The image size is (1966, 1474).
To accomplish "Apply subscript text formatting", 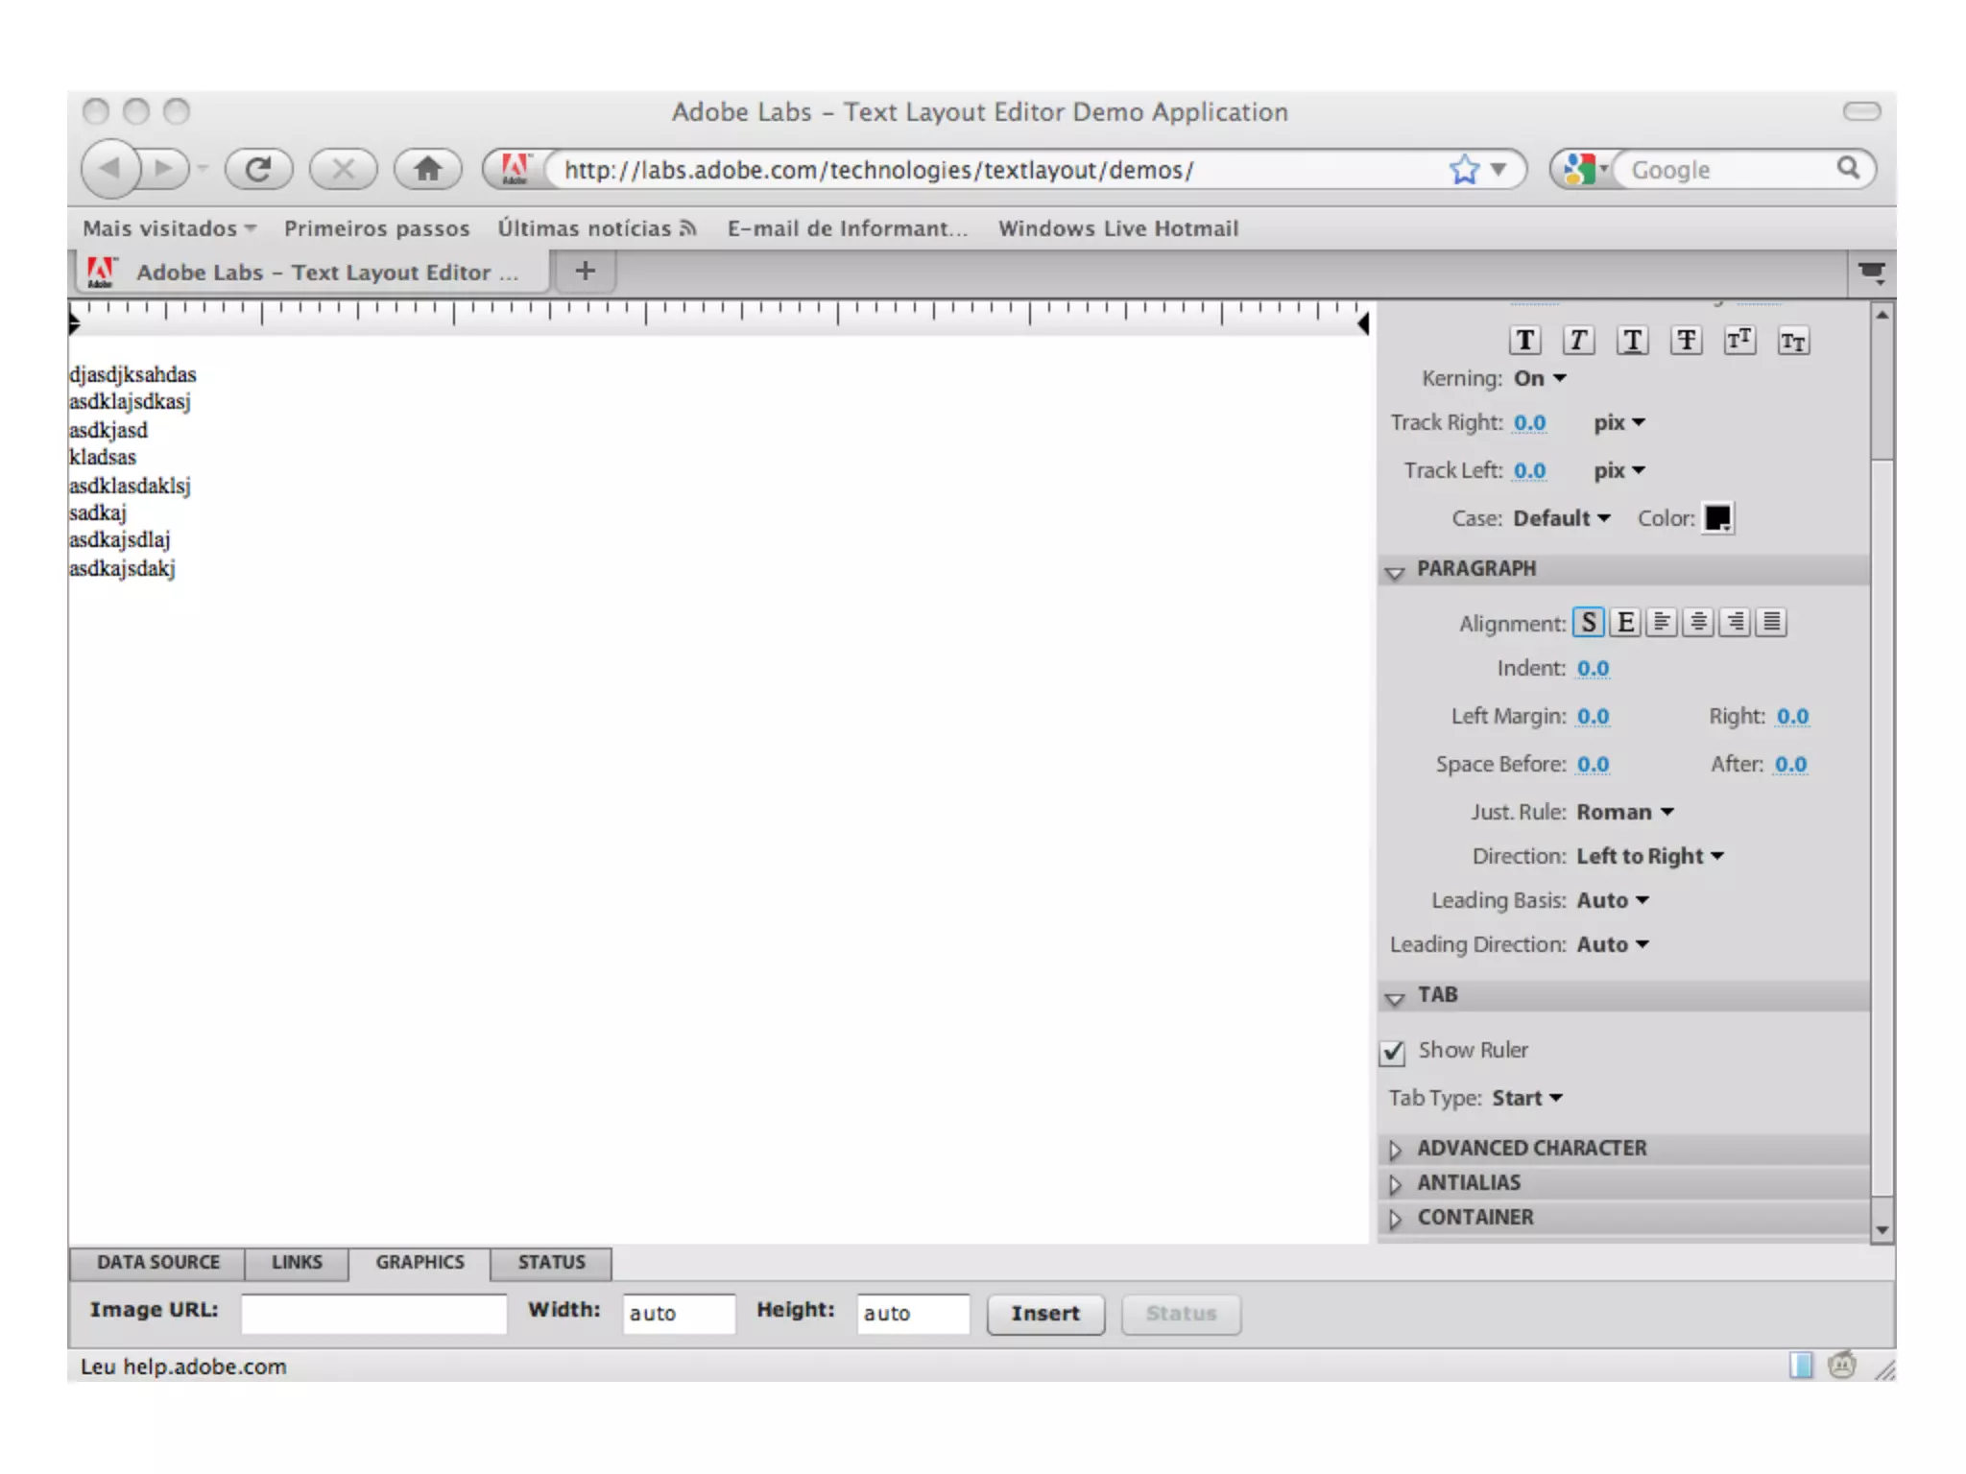I will (1792, 341).
